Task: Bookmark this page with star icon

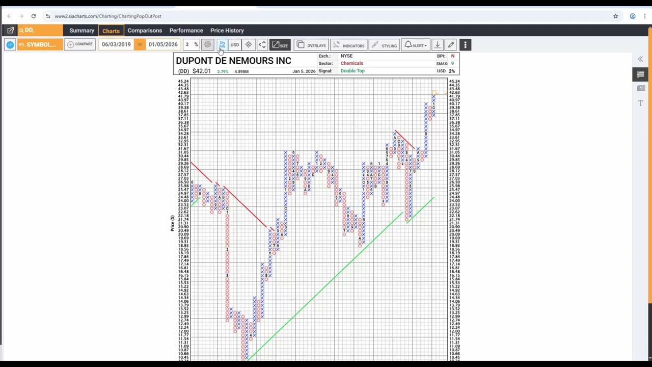Action: pos(615,16)
